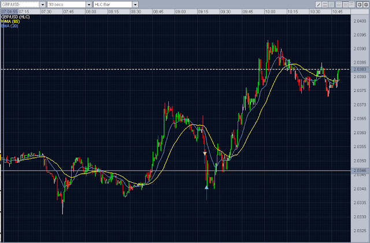
Task: Click the 2.0325 price axis label
Action: pyautogui.click(x=360, y=231)
